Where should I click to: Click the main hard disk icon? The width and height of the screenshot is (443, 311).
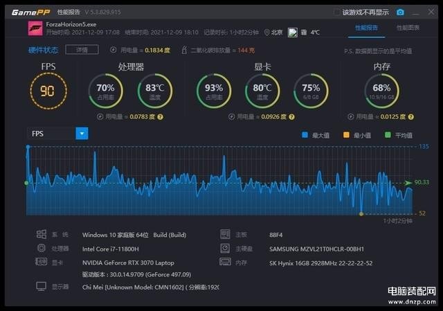point(225,248)
